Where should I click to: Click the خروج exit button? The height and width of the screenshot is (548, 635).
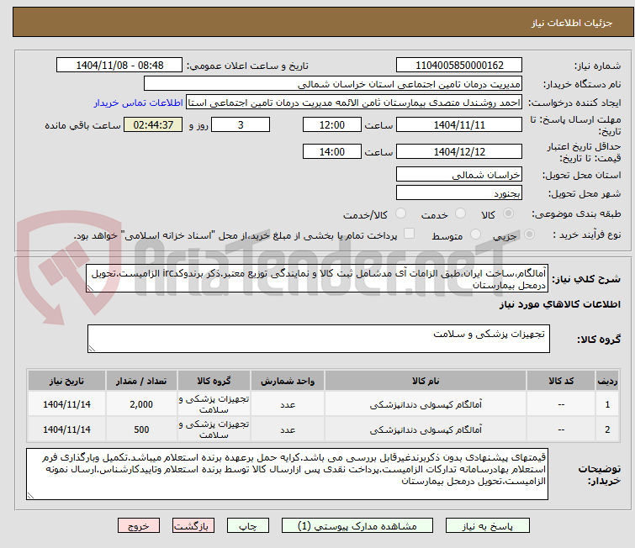point(139,526)
